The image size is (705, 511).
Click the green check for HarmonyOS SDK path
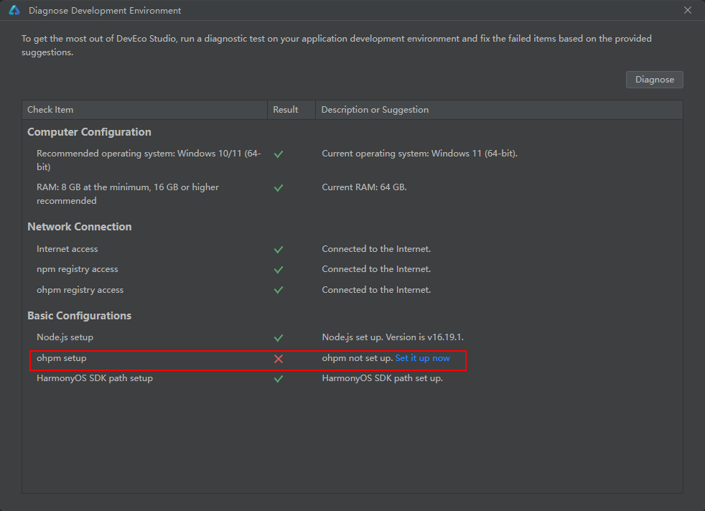coord(279,379)
